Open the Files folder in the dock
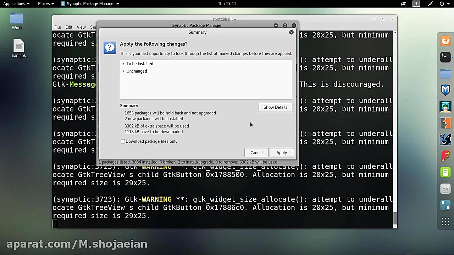Viewport: 454px width, 255px height. pyautogui.click(x=445, y=74)
